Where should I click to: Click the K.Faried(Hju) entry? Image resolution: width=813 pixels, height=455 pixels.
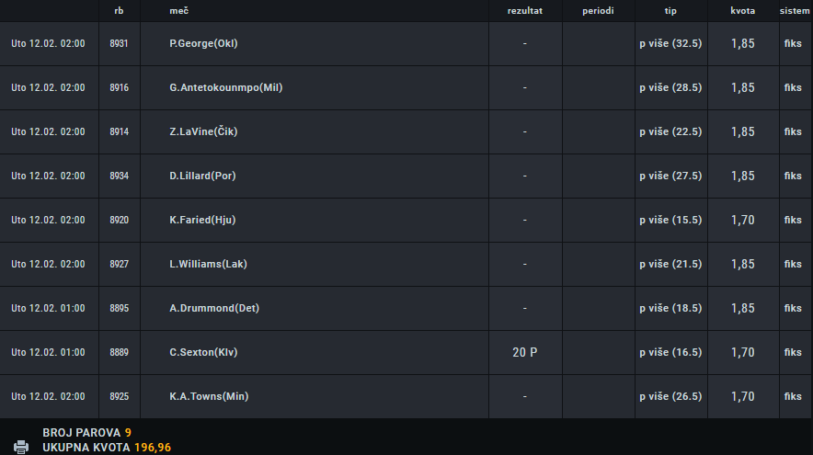click(202, 220)
